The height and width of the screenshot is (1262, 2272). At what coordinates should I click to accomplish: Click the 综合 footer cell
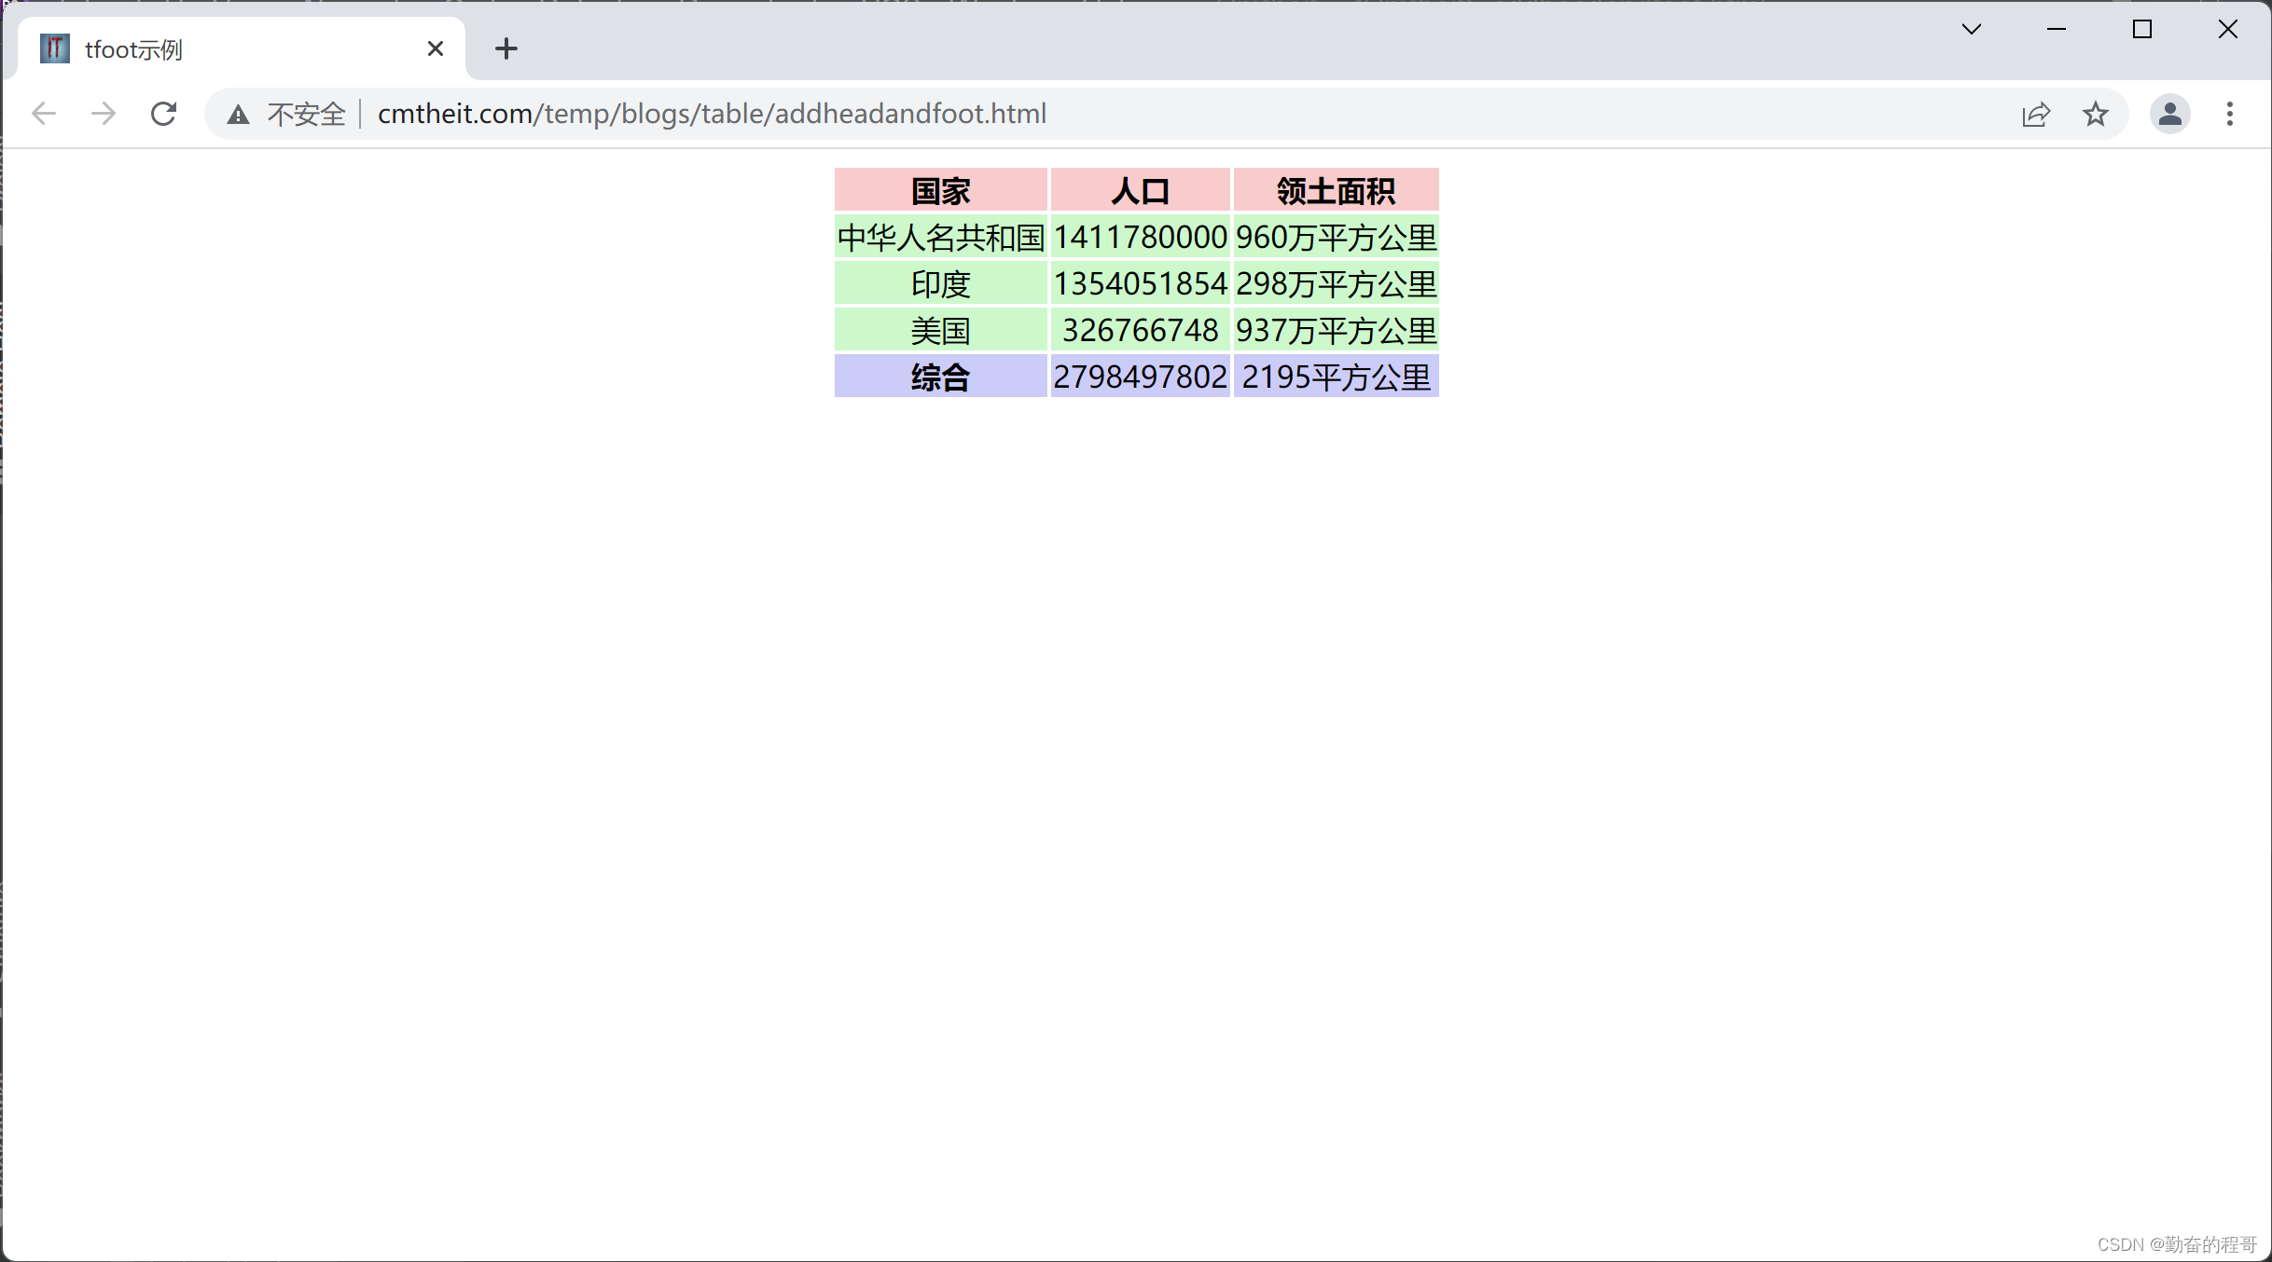(941, 377)
